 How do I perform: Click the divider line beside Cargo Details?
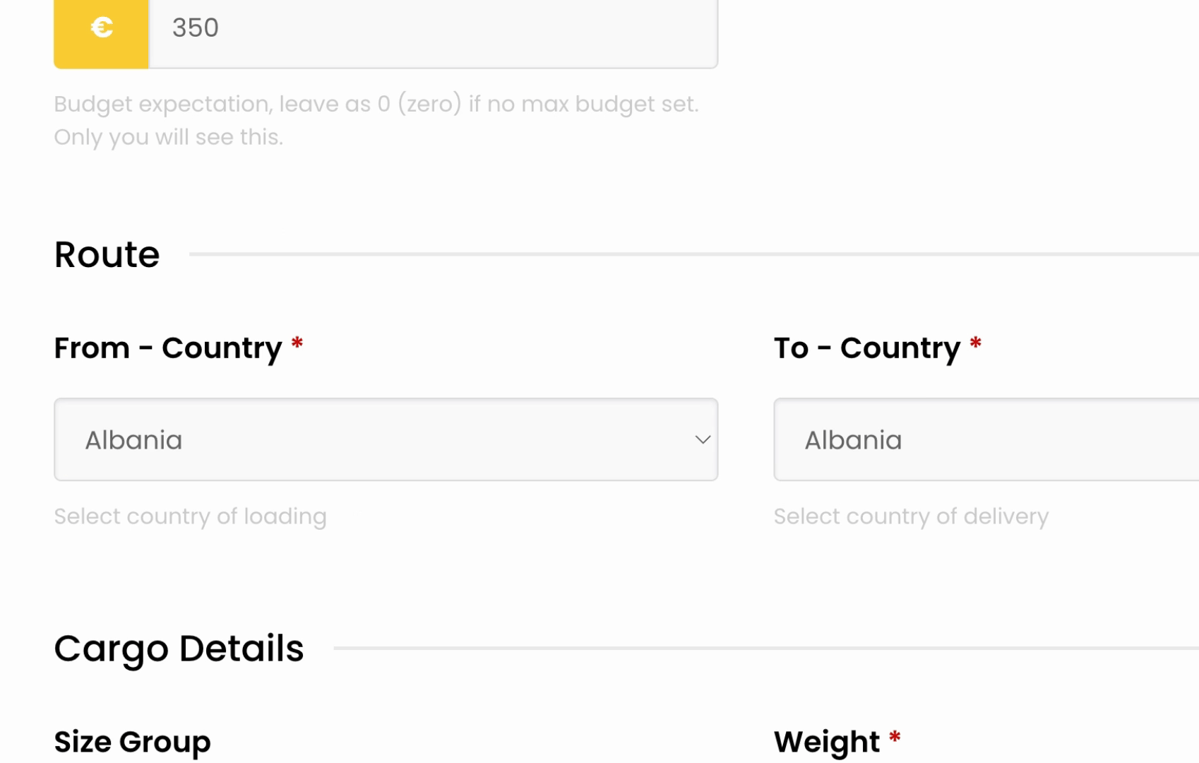[x=766, y=648]
